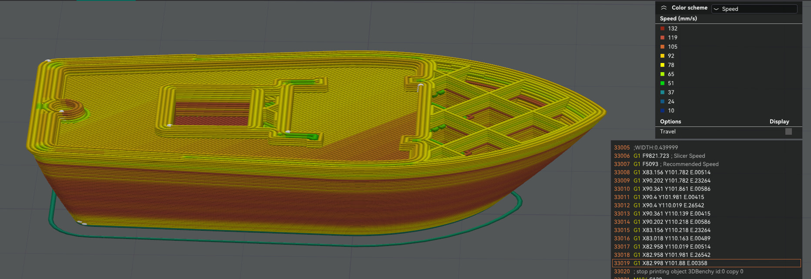Screen dimensions: 811x279
Task: Collapse the Color scheme legend panel
Action: 664,8
